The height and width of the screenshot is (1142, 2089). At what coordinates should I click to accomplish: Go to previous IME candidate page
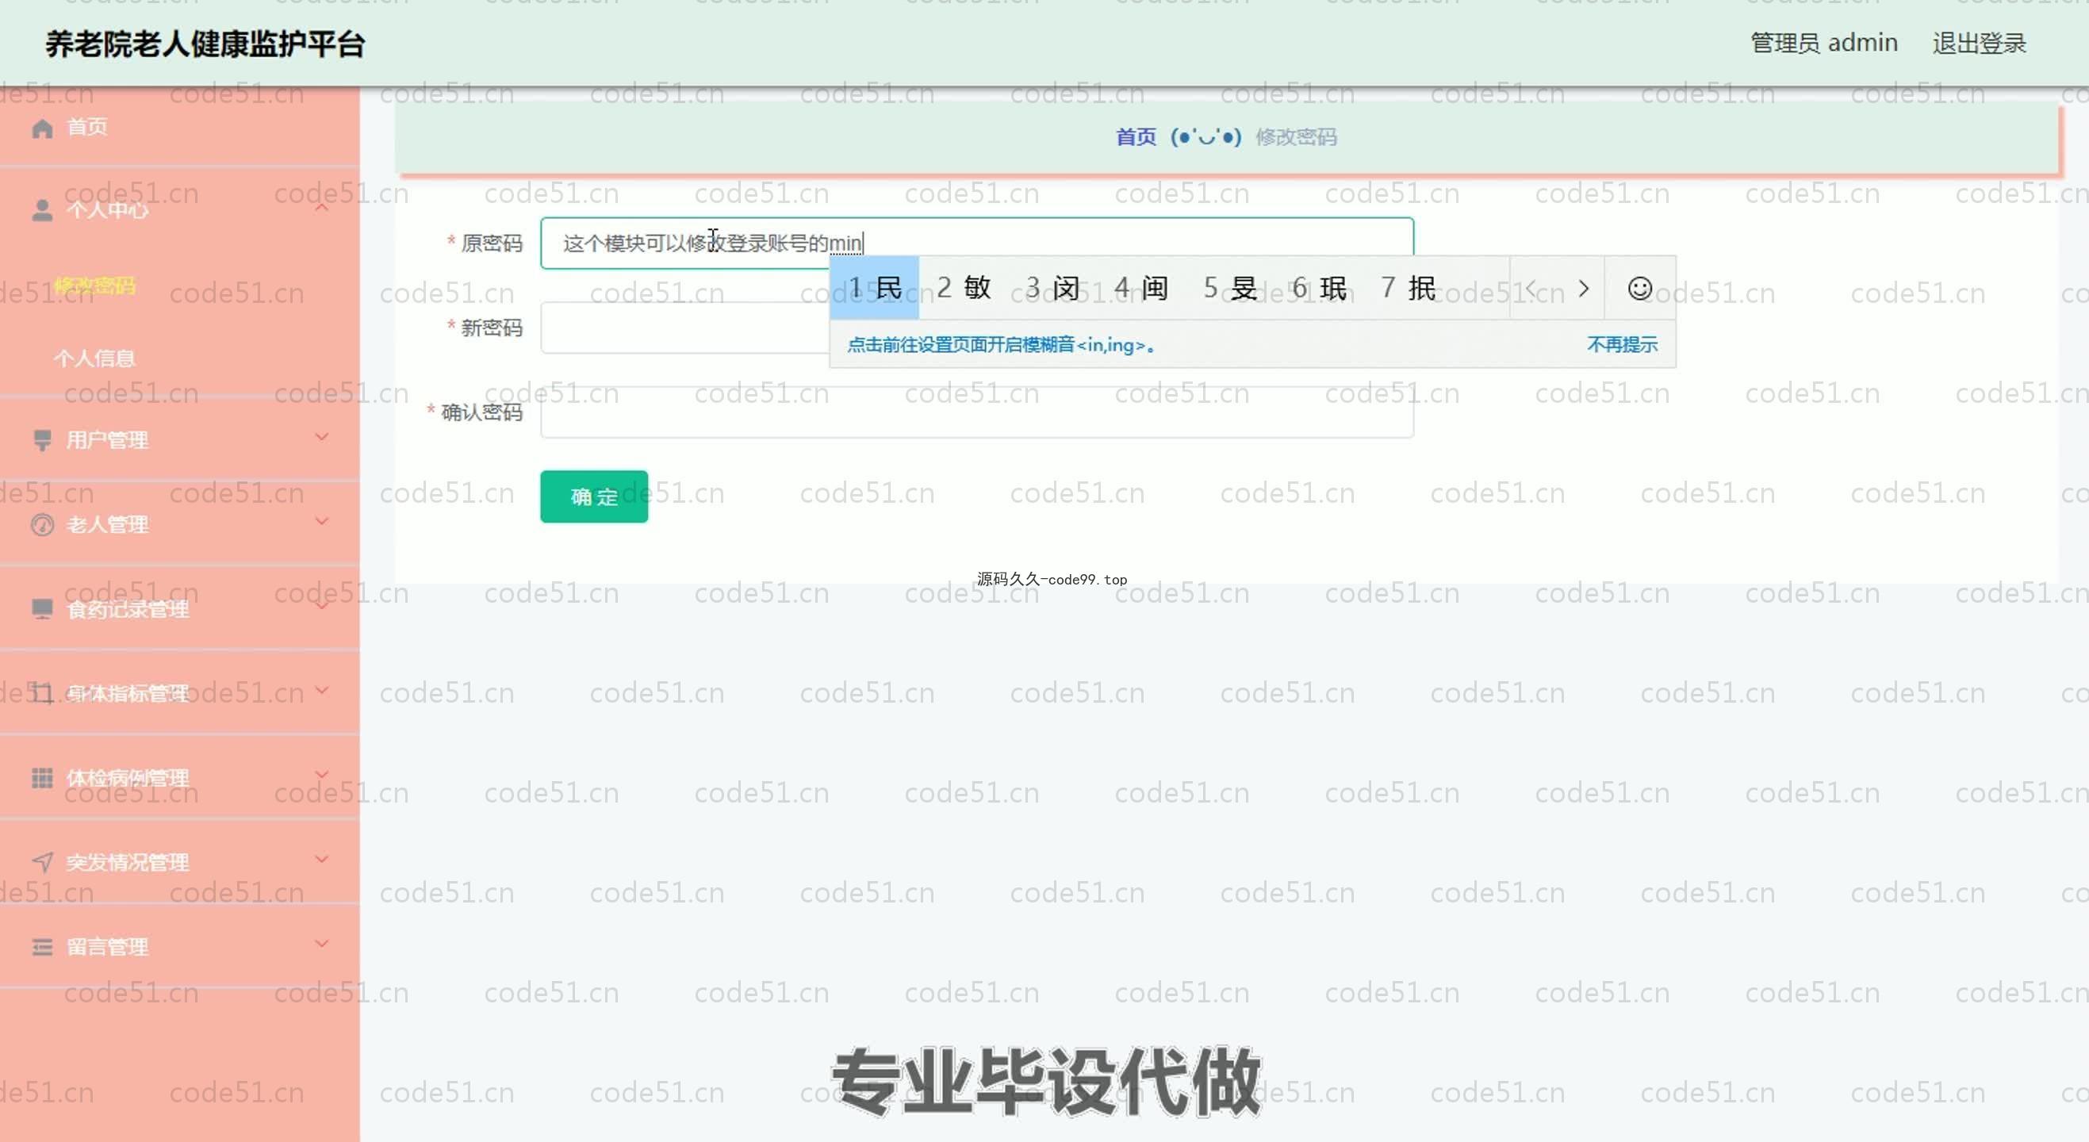(1530, 289)
